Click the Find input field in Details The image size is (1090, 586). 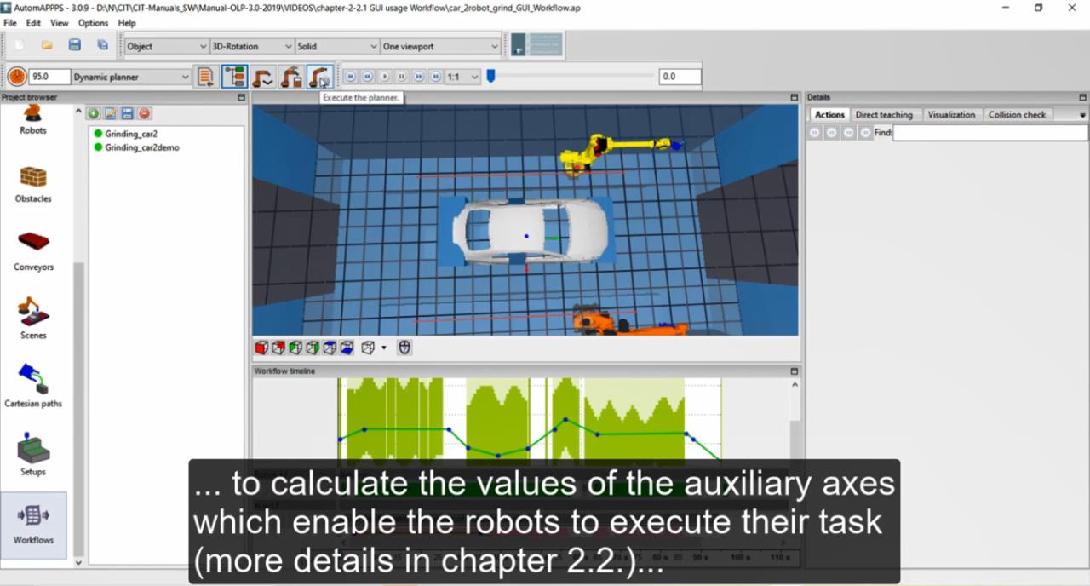point(990,133)
